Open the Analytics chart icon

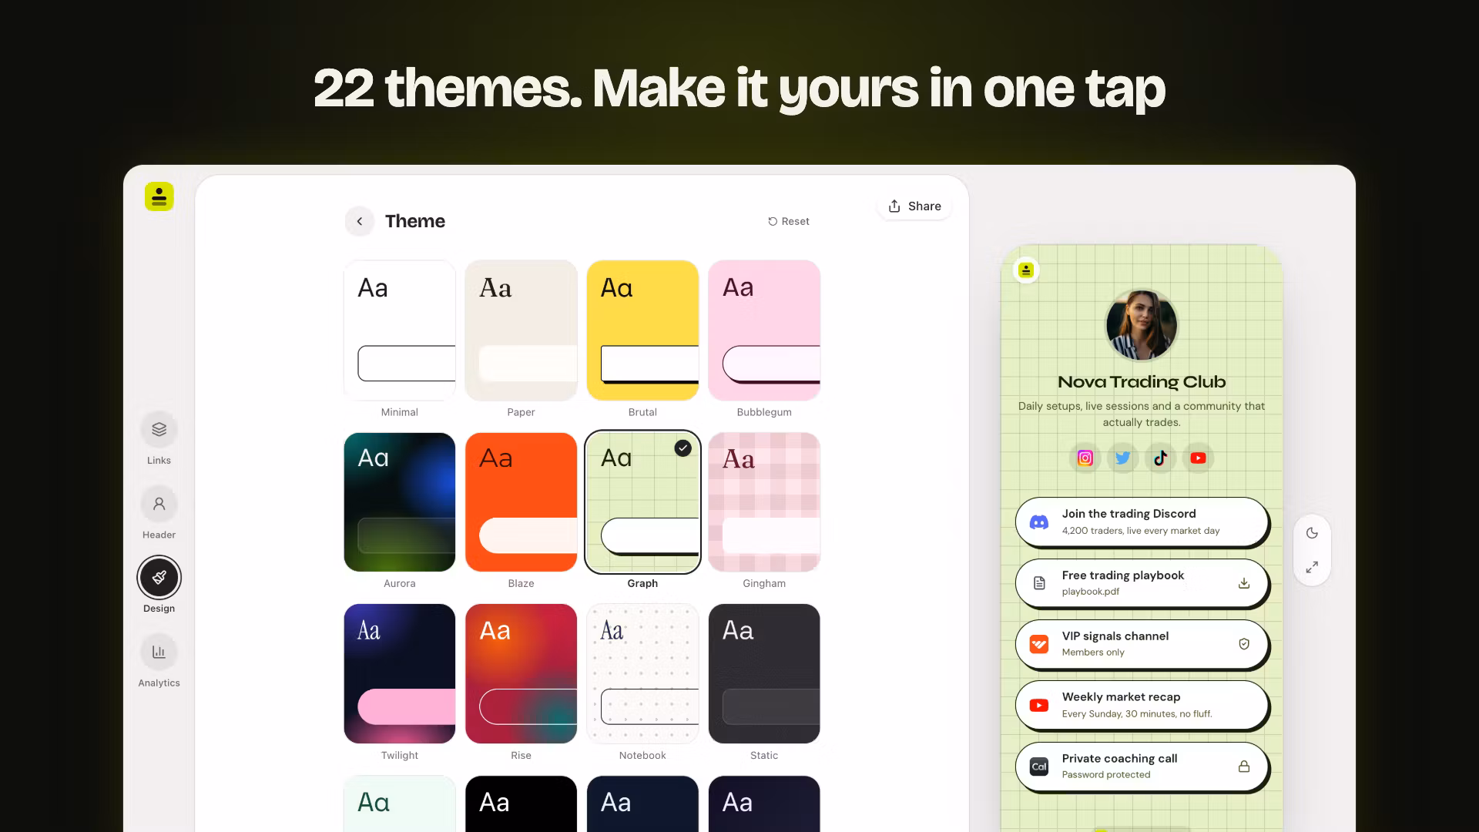(x=159, y=652)
